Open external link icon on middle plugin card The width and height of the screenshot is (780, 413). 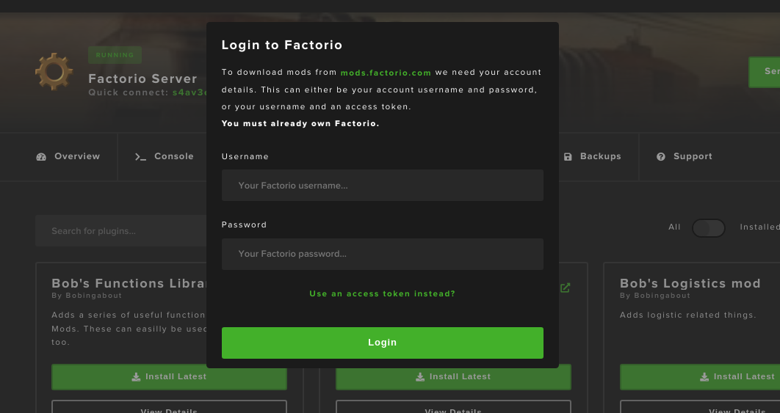click(x=565, y=288)
